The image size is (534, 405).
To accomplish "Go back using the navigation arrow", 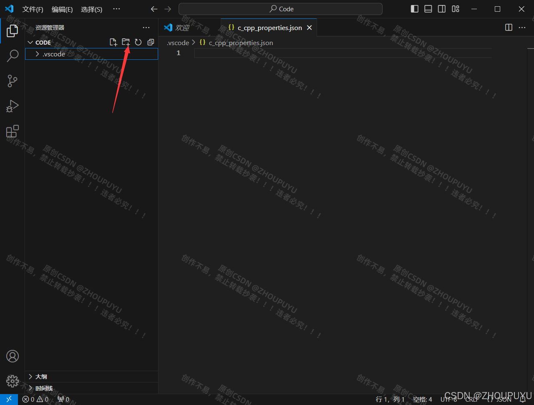I will coord(154,9).
